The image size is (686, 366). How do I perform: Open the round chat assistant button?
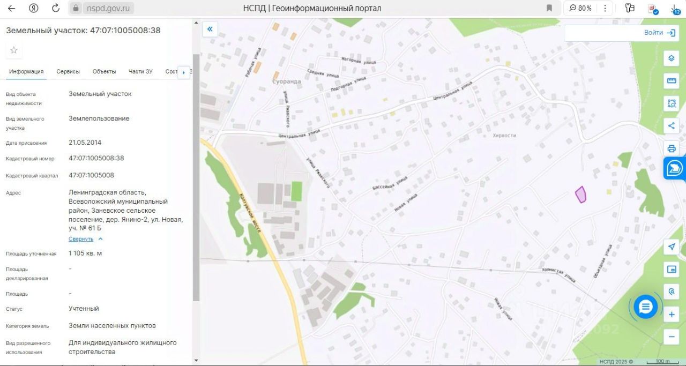click(645, 307)
